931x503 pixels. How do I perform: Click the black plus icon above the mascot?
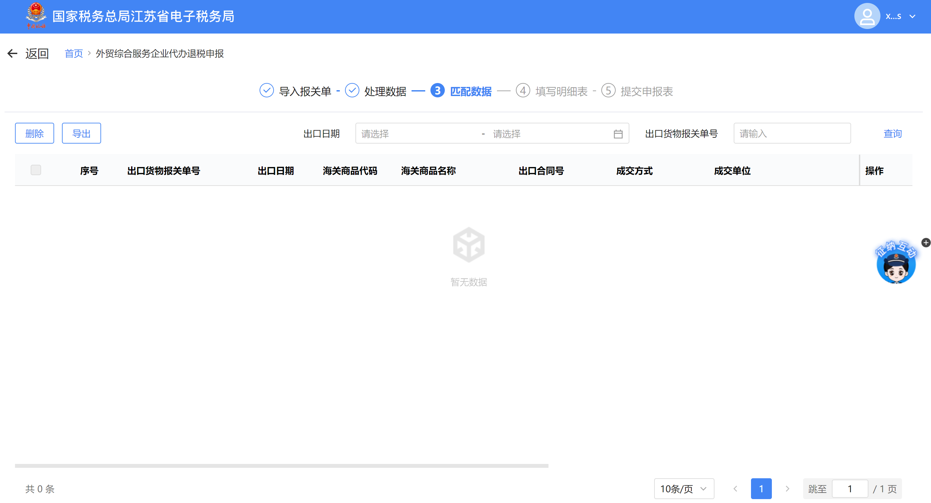(x=925, y=243)
